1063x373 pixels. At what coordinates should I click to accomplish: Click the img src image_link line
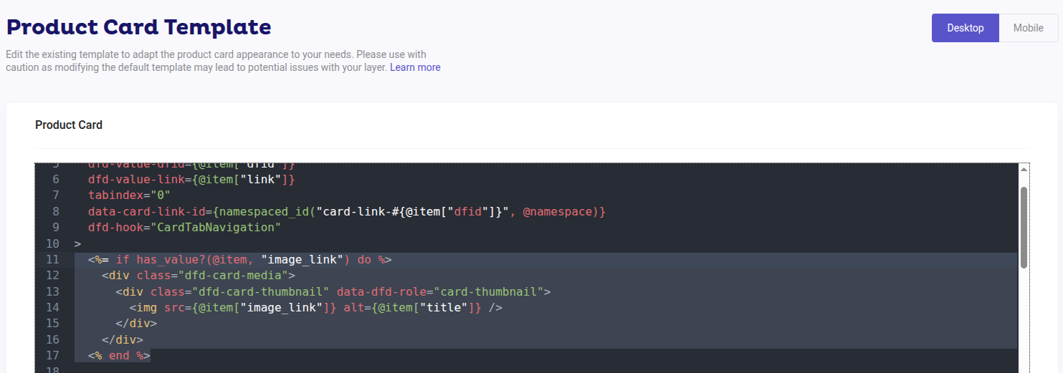coord(316,307)
